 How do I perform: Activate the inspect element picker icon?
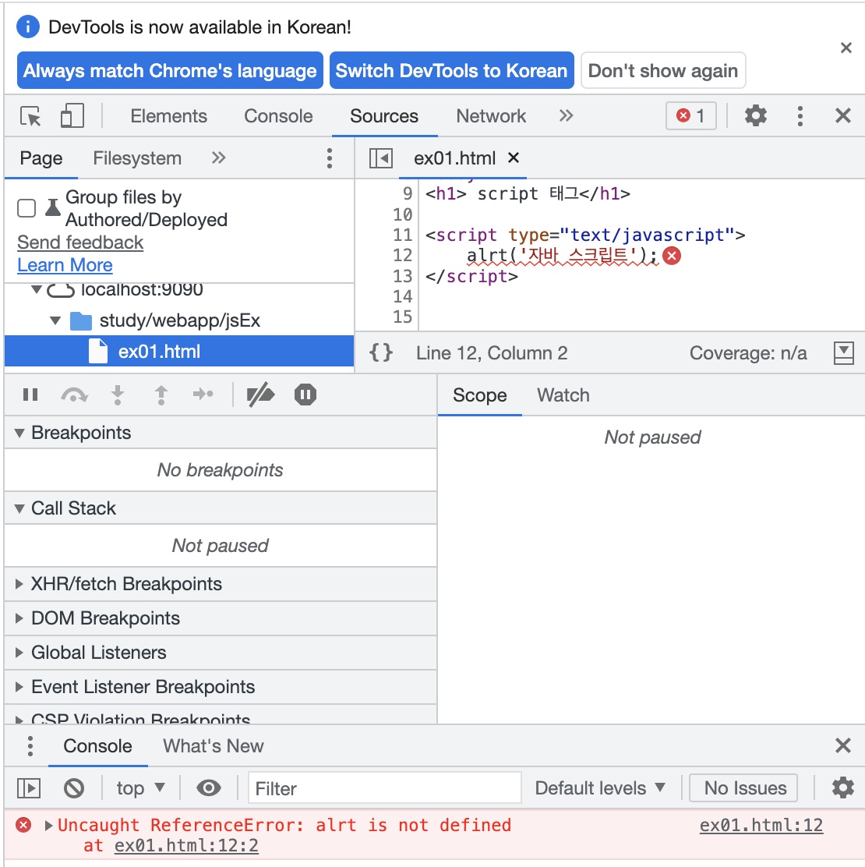tap(30, 116)
